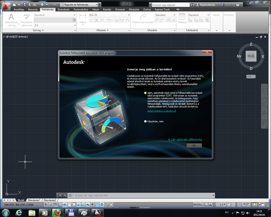Open the Elrendezés1 layout tab
The width and height of the screenshot is (271, 217).
click(34, 200)
